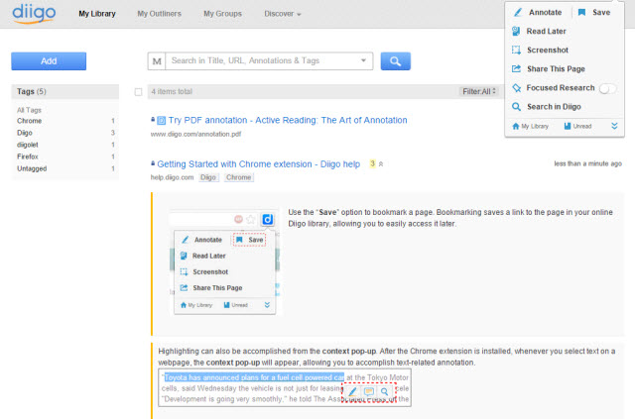Select Screenshot in the extension popup
Screen dimensions: 635x419
click(x=540, y=51)
